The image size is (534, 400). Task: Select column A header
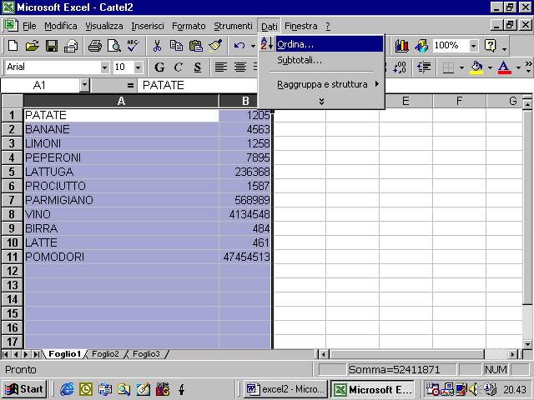pos(121,101)
